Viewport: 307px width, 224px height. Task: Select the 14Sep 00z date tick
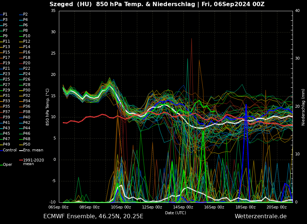[183, 207]
